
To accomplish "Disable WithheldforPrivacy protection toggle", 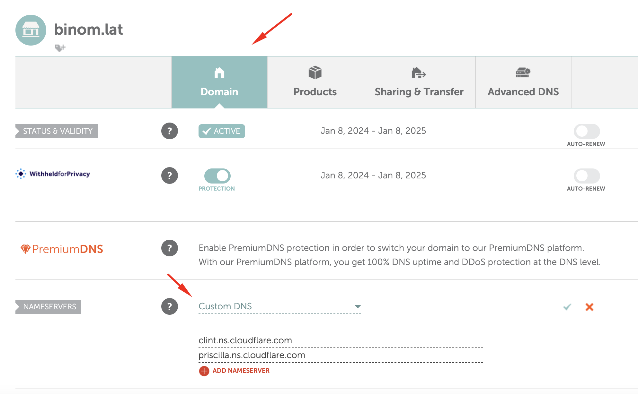I will point(217,176).
